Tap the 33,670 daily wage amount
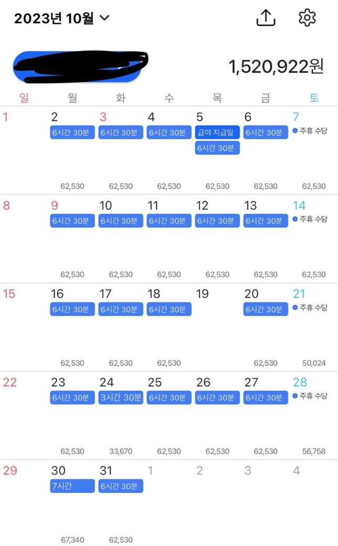This screenshot has width=338, height=546. (x=121, y=451)
